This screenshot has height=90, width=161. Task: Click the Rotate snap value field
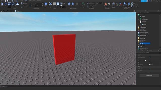pos(38,4)
